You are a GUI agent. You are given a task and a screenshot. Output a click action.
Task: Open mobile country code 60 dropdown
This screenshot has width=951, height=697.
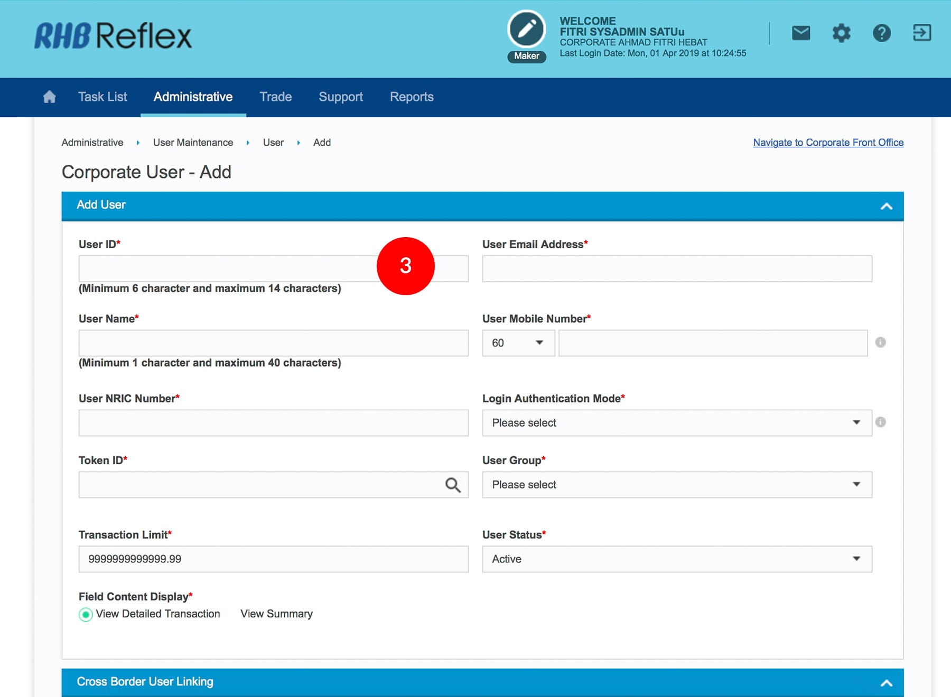click(518, 343)
